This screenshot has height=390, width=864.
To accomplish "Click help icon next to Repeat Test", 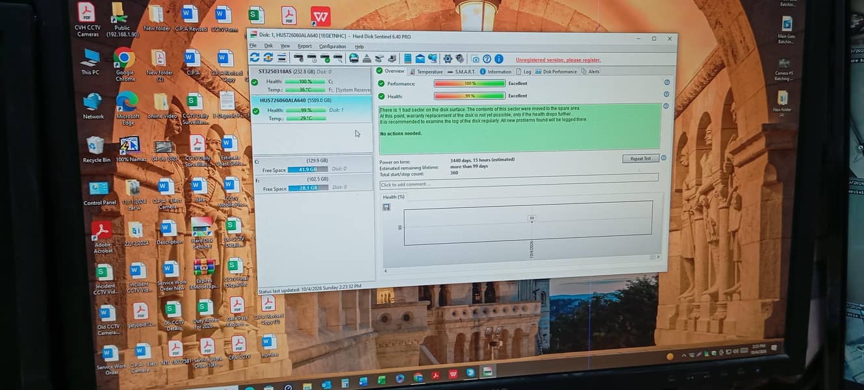I will tap(664, 157).
